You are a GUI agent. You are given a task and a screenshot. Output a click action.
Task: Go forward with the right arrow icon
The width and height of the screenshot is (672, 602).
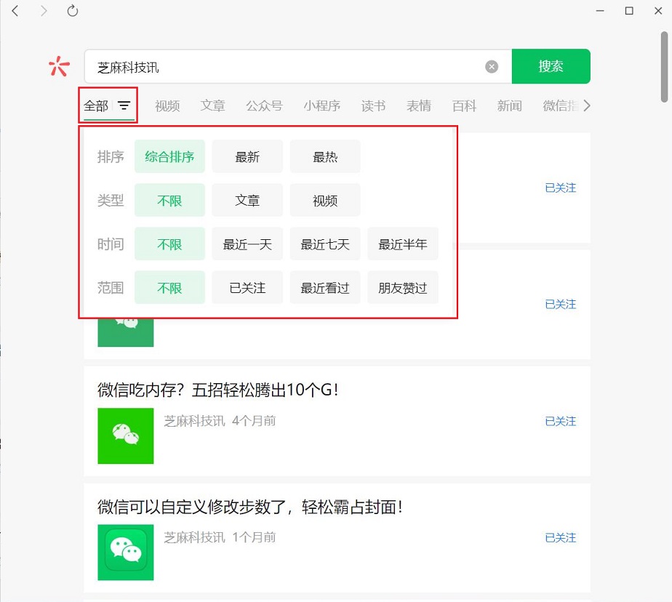click(x=44, y=11)
